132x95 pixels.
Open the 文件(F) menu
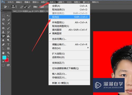tap(11, 2)
